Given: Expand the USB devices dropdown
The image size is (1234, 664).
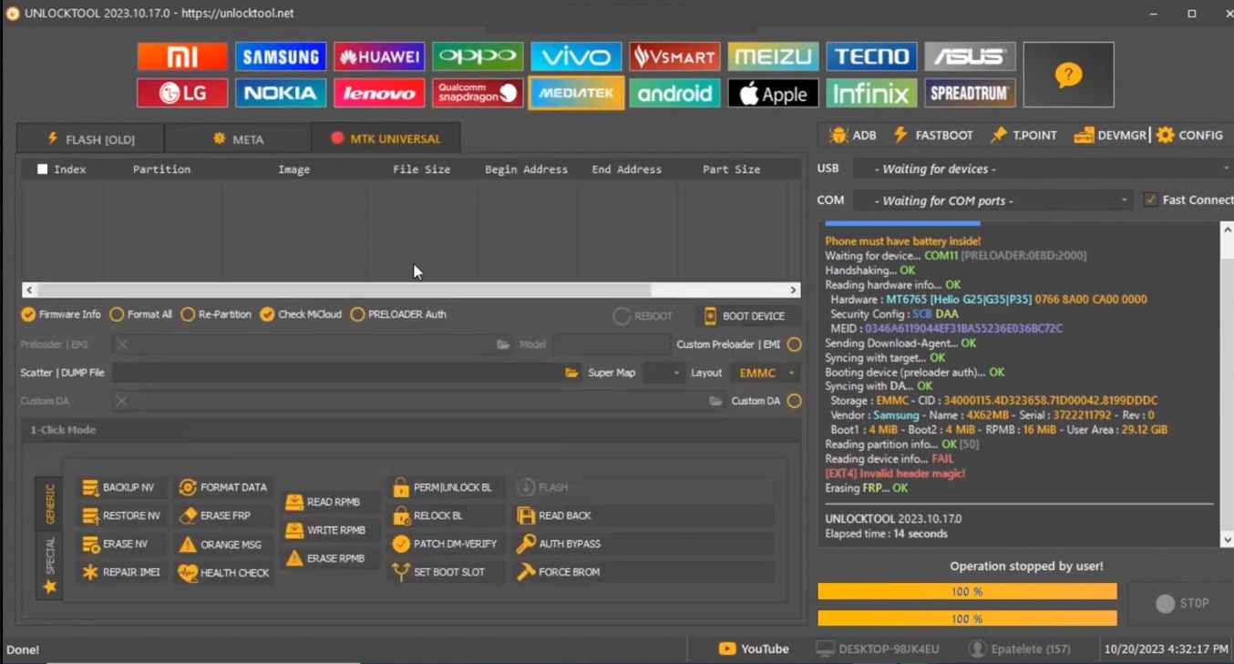Looking at the screenshot, I should coord(1043,169).
